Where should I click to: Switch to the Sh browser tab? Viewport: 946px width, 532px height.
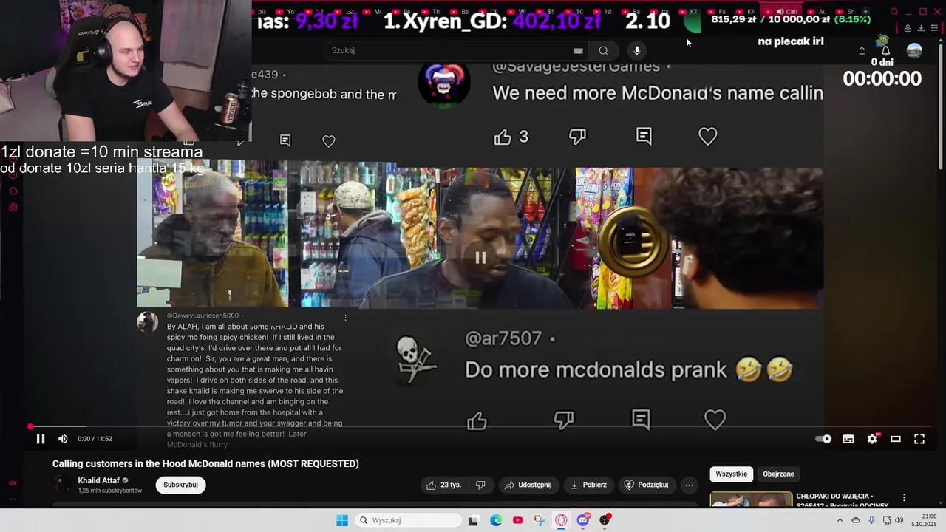click(x=847, y=12)
